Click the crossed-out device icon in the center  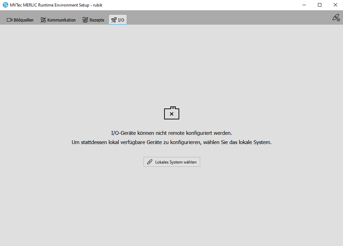[x=172, y=113]
